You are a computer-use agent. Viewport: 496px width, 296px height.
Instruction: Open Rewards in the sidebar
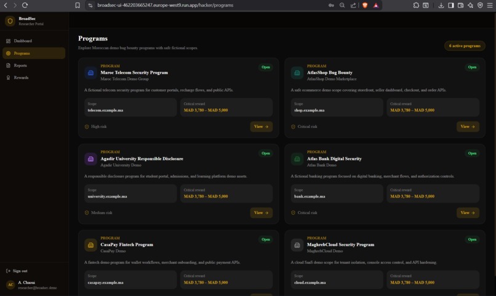point(34,78)
